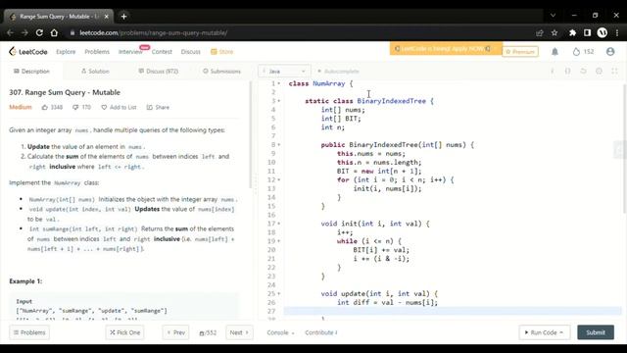Screen dimensions: 627x353
Task: Reset code to default with the undo icon
Action: [583, 72]
